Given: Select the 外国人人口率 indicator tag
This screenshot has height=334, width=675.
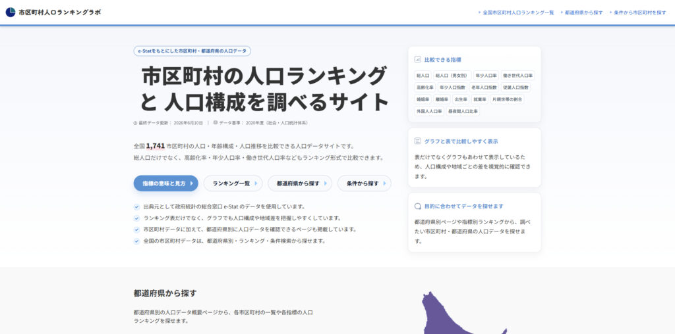Looking at the screenshot, I should (x=428, y=111).
